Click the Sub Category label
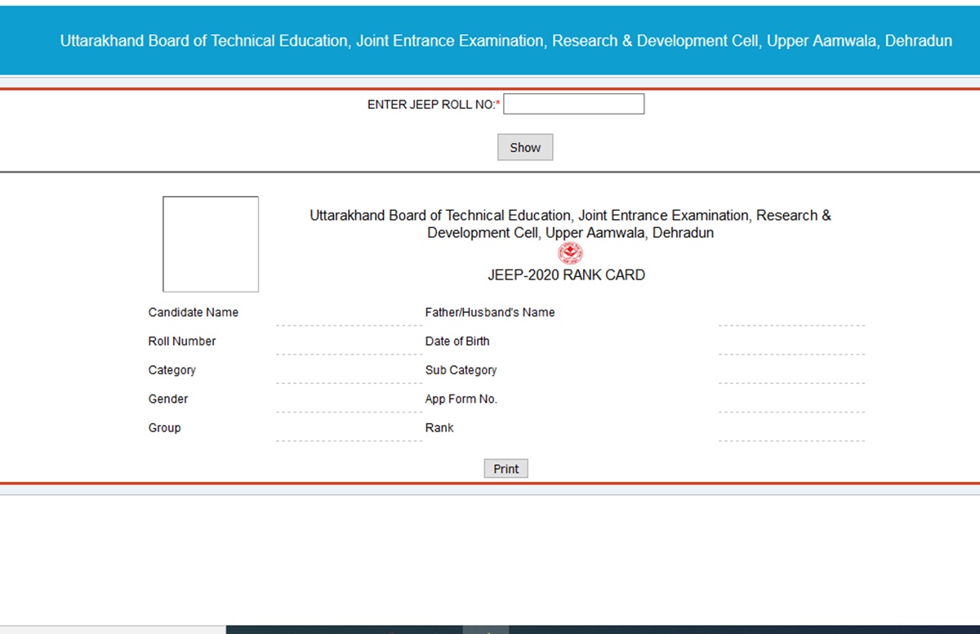This screenshot has height=634, width=980. click(x=461, y=370)
